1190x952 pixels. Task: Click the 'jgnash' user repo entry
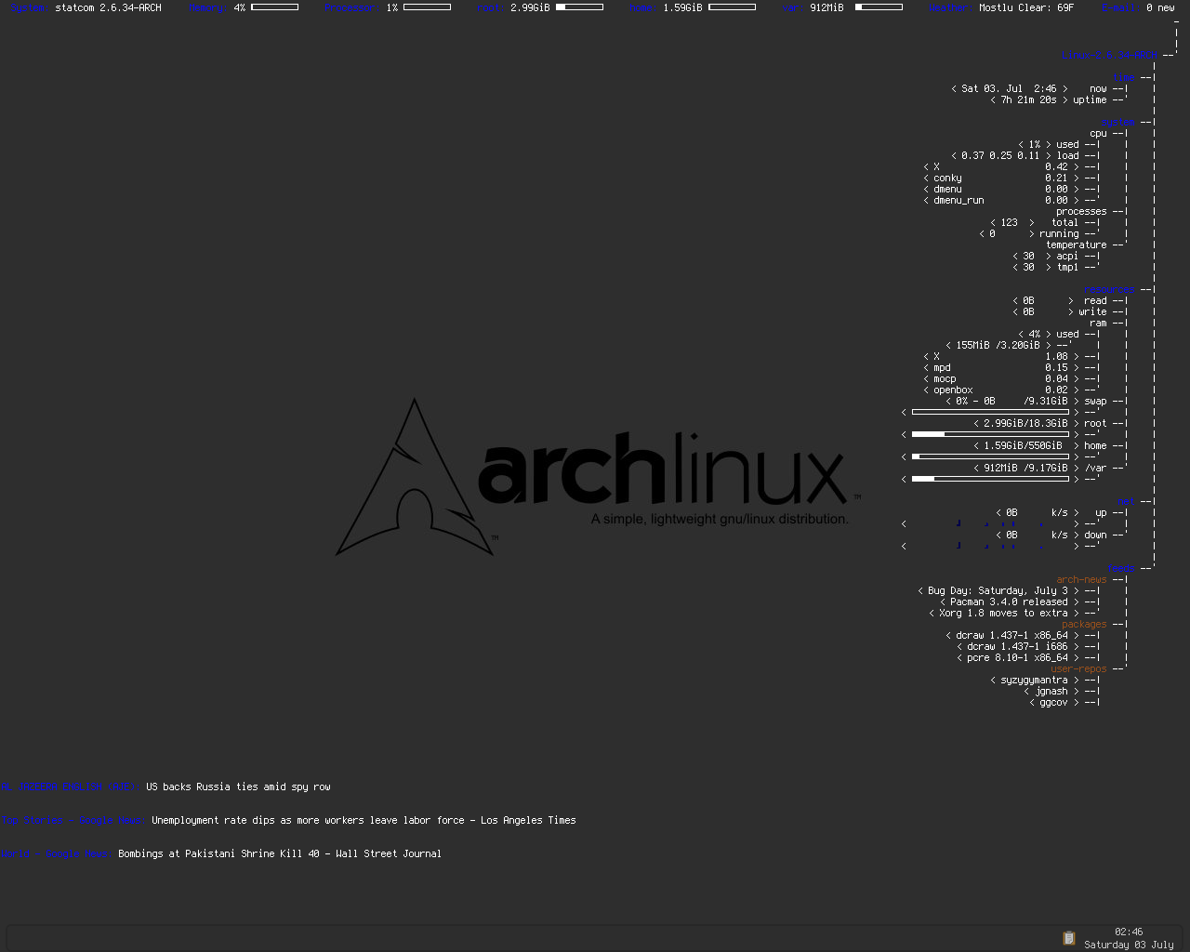point(1051,692)
